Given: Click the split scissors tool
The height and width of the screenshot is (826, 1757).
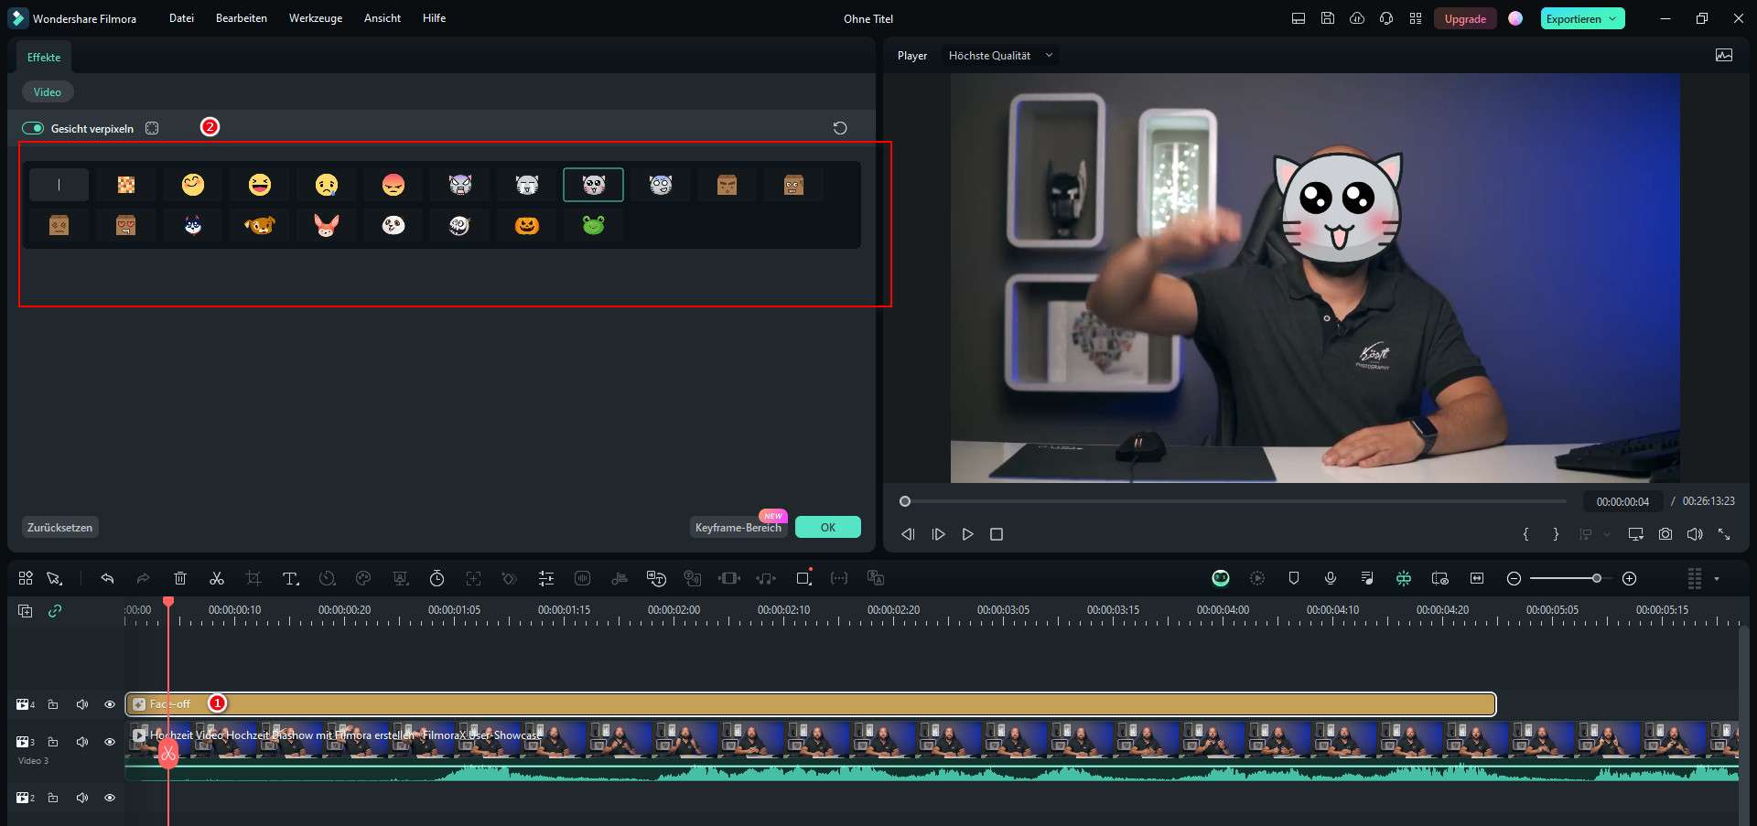Looking at the screenshot, I should (217, 578).
